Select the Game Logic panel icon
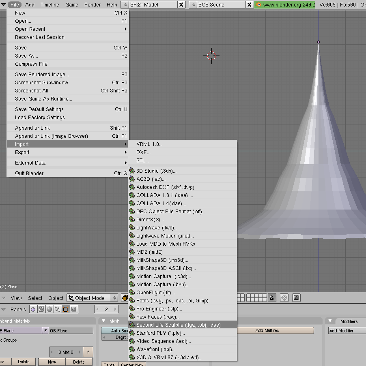The image size is (366, 366). tap(33, 309)
